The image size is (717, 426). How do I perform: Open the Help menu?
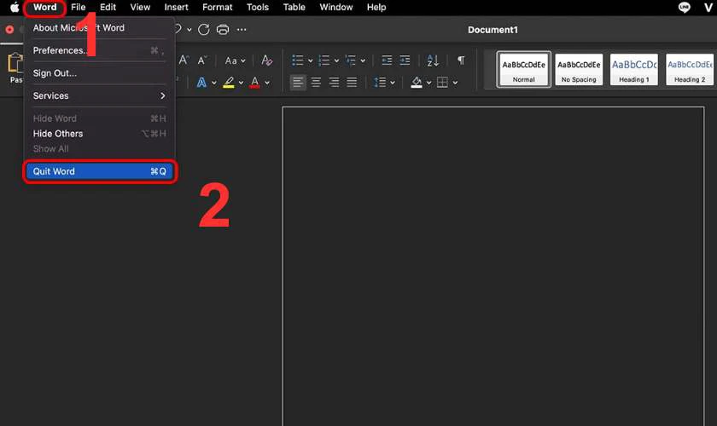[x=376, y=8]
